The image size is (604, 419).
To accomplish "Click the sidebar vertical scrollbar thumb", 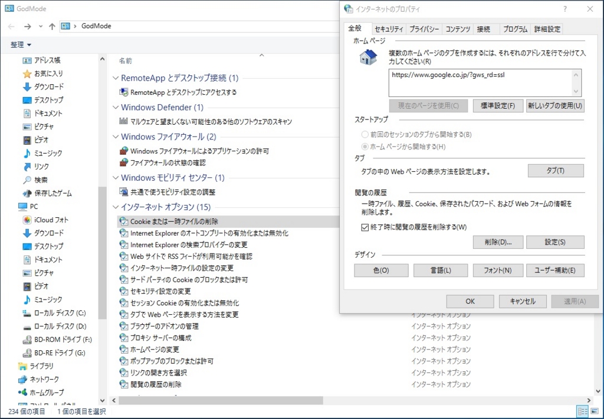I will (x=102, y=252).
